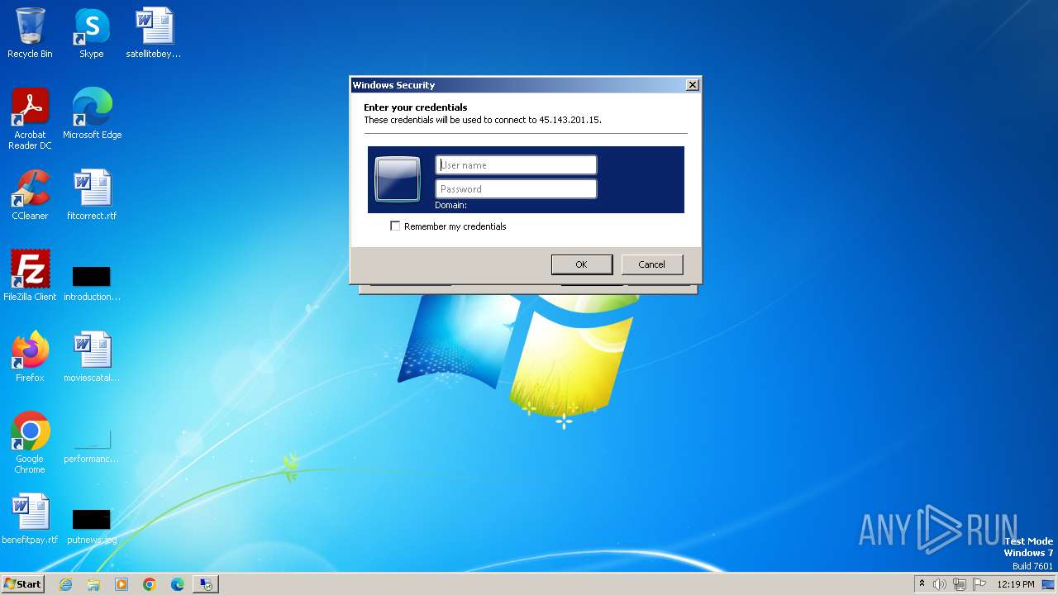The width and height of the screenshot is (1058, 595).
Task: Select the benefitpay.rtf file icon
Action: [30, 519]
